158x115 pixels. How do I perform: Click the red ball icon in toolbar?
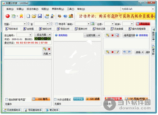pos(7,16)
